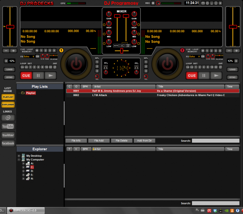Trigger deck 2 sample SPL 3
The width and height of the screenshot is (243, 214).
point(146,71)
